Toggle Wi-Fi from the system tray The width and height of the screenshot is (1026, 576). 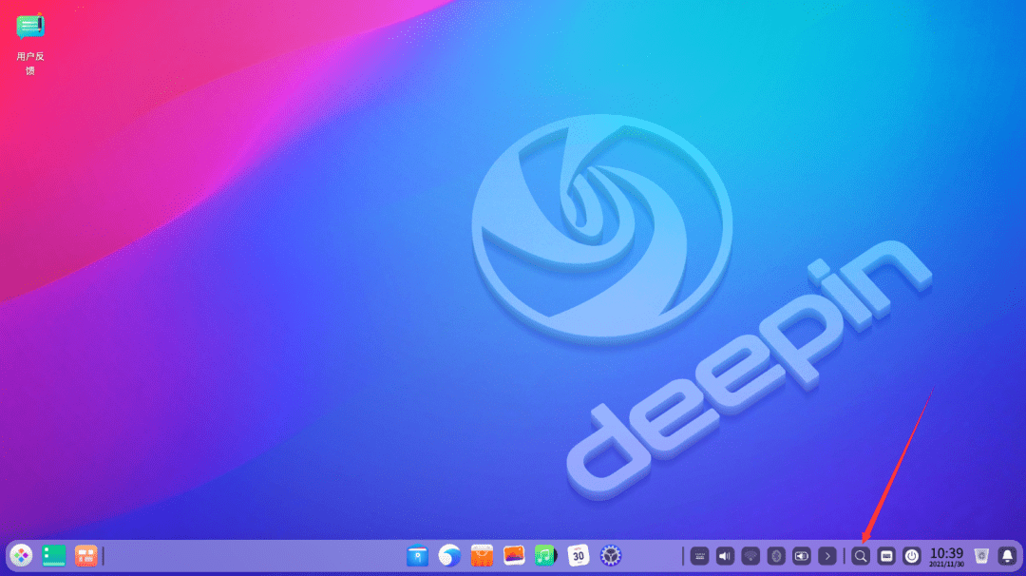pyautogui.click(x=750, y=556)
